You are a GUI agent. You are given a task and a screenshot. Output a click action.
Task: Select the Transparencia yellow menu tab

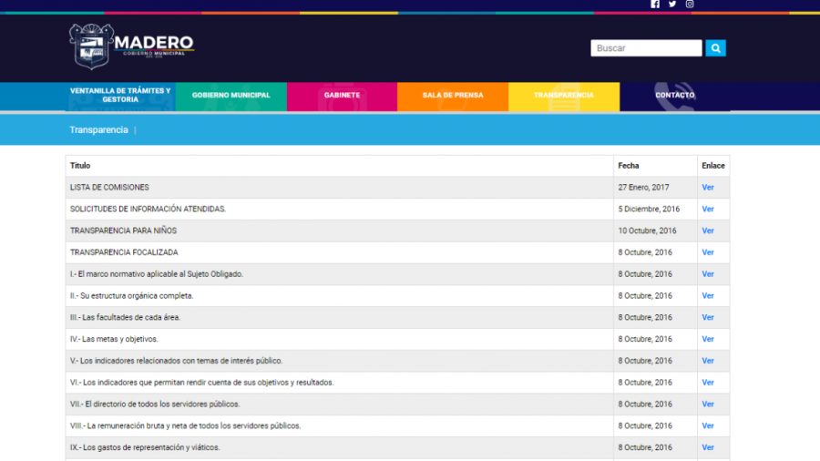click(563, 96)
